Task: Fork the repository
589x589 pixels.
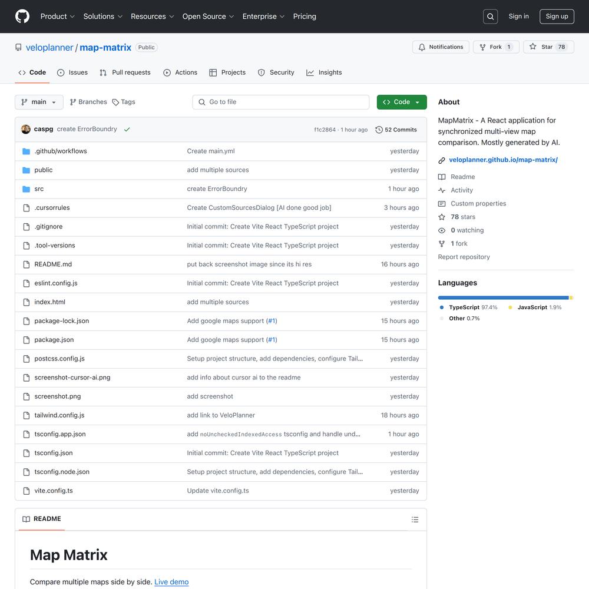Action: point(496,47)
